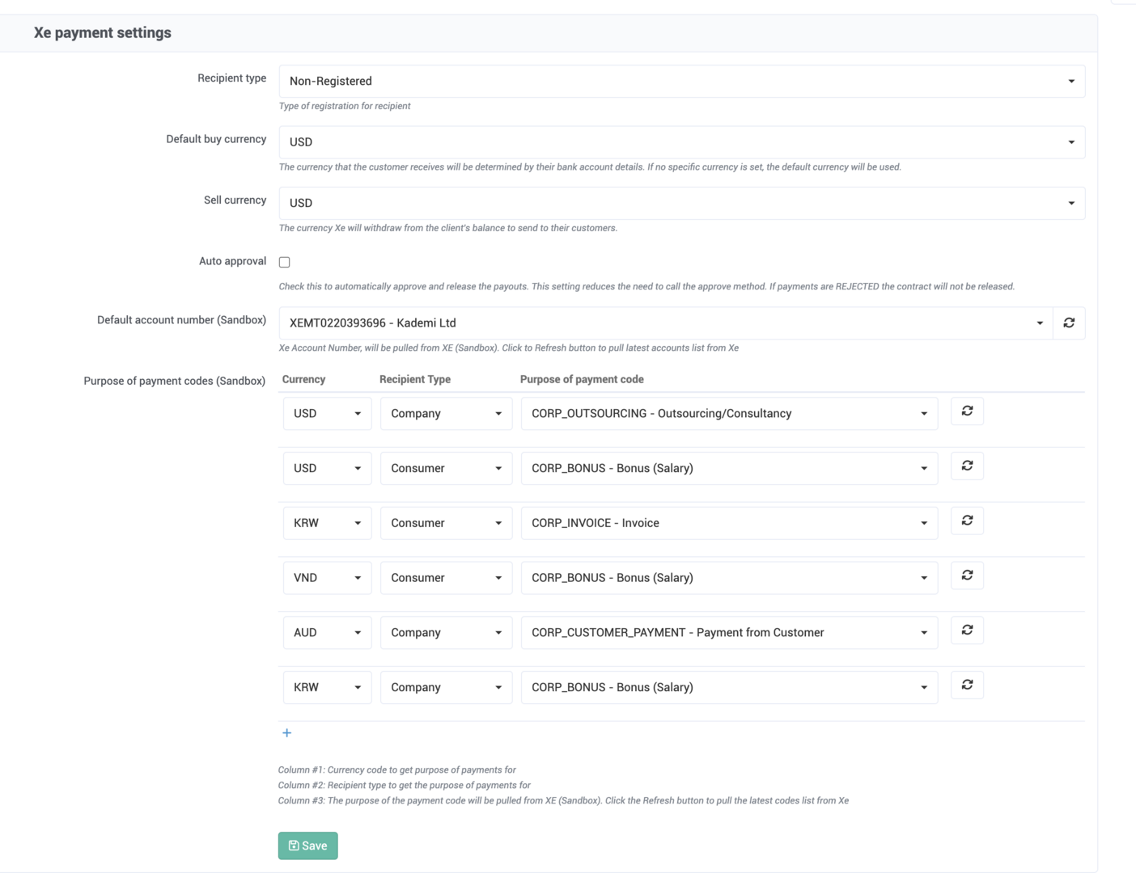Open CORP_CUSTOMER_PAYMENT purpose code dropdown
Screen dimensions: 1136x873
point(729,632)
